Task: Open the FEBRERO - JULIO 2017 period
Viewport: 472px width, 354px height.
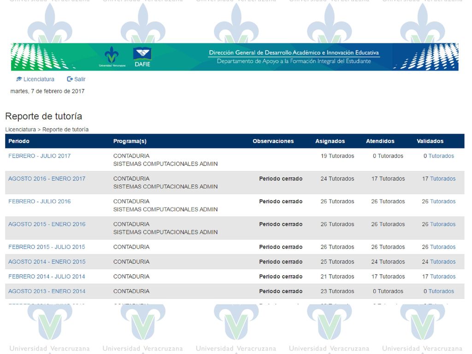Action: point(40,156)
